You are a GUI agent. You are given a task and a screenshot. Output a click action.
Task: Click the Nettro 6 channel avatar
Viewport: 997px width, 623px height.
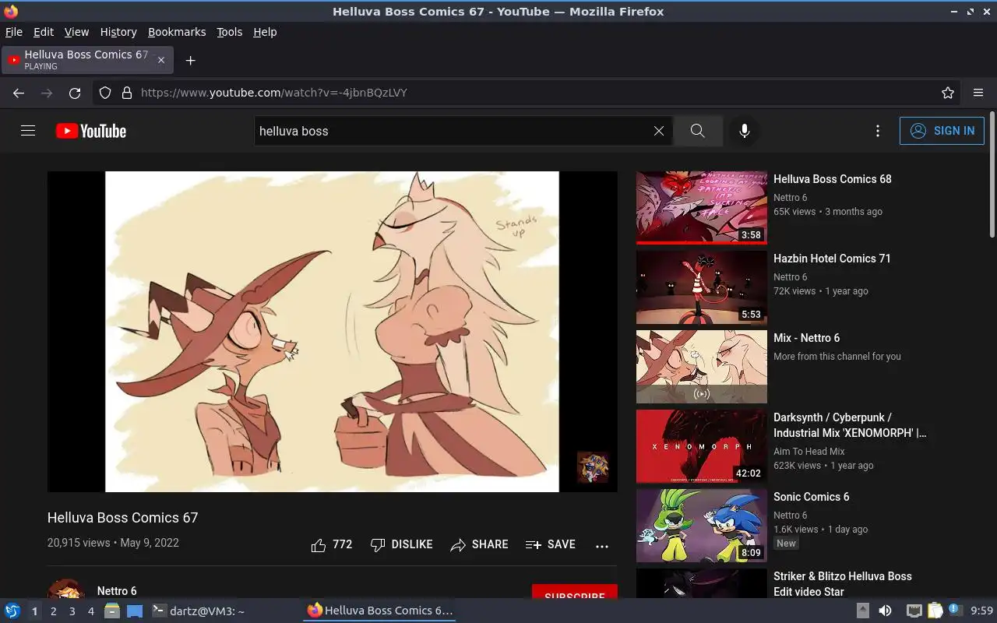66,589
